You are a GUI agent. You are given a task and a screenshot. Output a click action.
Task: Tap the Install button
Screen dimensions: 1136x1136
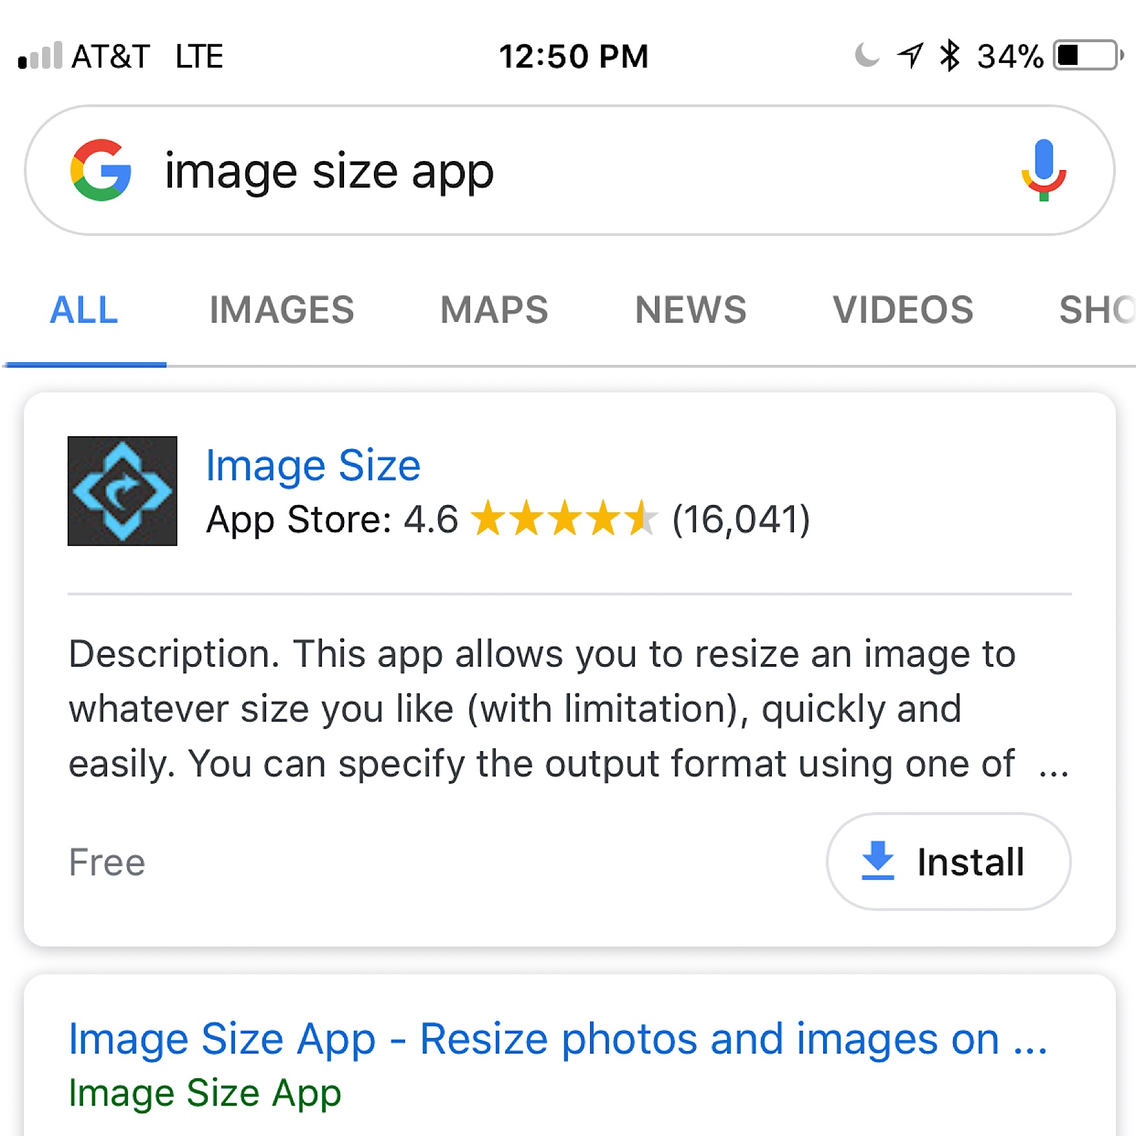pos(948,861)
